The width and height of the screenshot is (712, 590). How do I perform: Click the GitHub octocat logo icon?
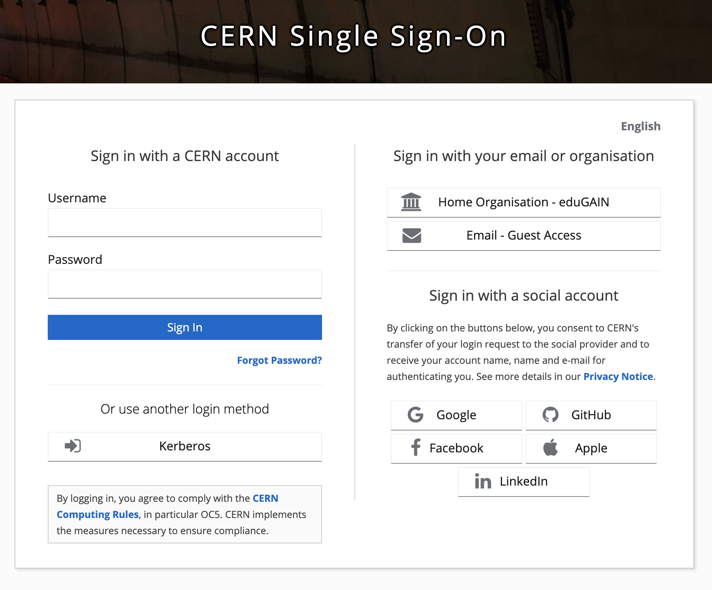550,415
